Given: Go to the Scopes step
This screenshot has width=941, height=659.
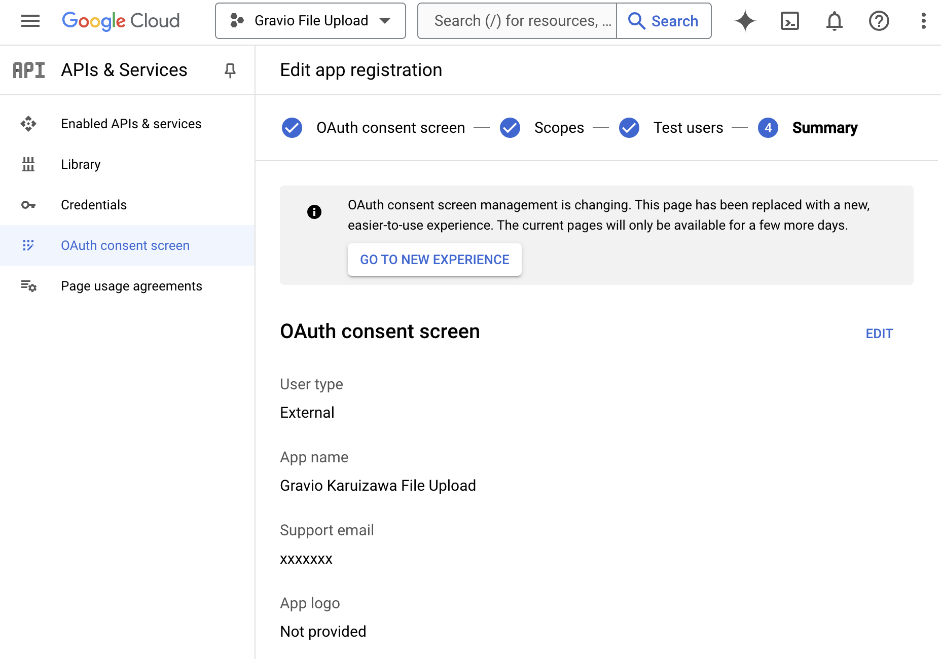Looking at the screenshot, I should pos(559,128).
